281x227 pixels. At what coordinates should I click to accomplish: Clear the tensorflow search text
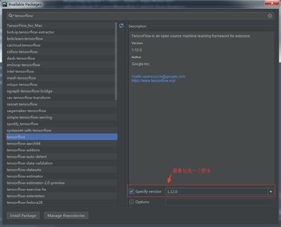[270, 16]
